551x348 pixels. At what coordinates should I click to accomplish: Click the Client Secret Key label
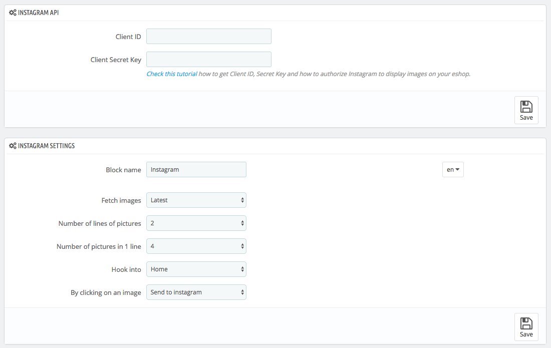click(x=116, y=60)
